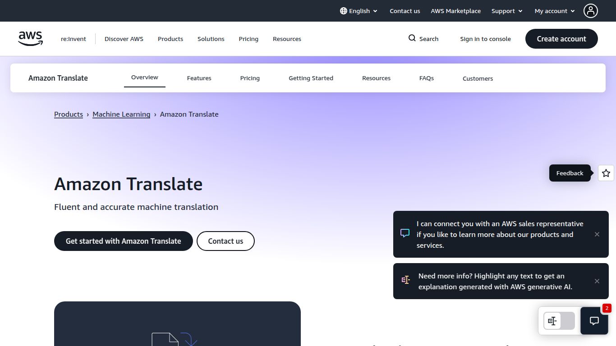Click the chat icon in the sales notification
Image resolution: width=616 pixels, height=346 pixels.
[405, 233]
